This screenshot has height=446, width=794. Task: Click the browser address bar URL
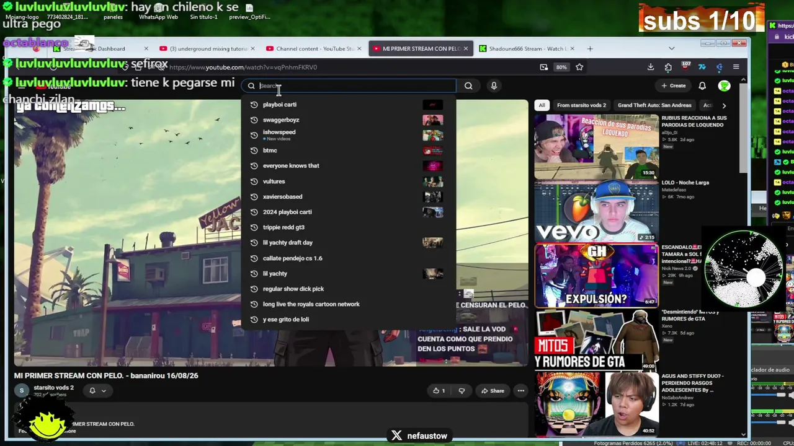pyautogui.click(x=243, y=67)
